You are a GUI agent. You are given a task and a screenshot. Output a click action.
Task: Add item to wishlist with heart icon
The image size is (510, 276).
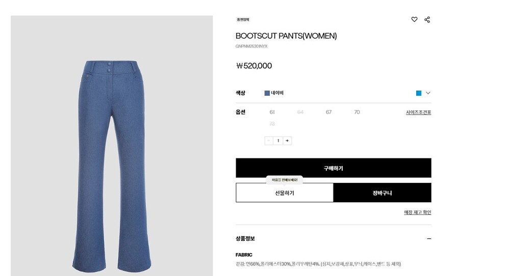pos(414,19)
